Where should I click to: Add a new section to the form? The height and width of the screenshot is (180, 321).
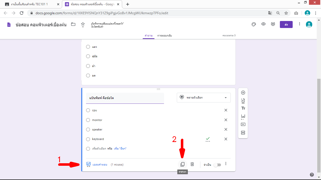[243, 132]
